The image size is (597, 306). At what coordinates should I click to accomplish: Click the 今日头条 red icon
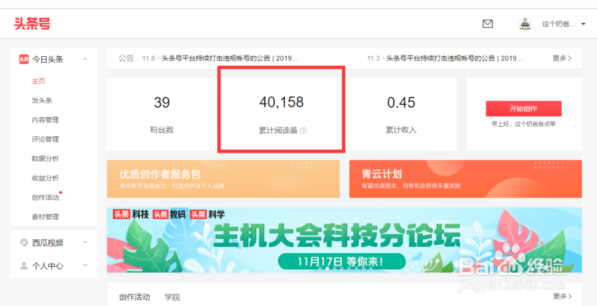[24, 59]
